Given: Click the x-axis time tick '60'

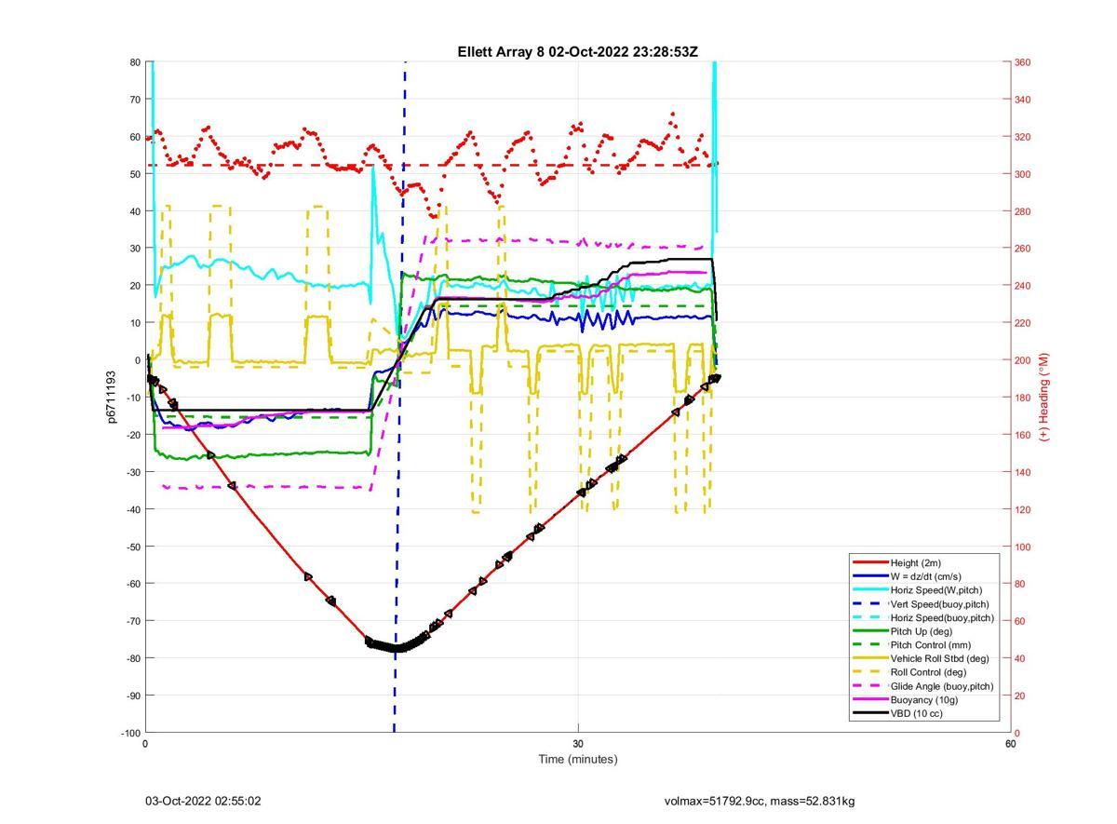Looking at the screenshot, I should pyautogui.click(x=1010, y=744).
